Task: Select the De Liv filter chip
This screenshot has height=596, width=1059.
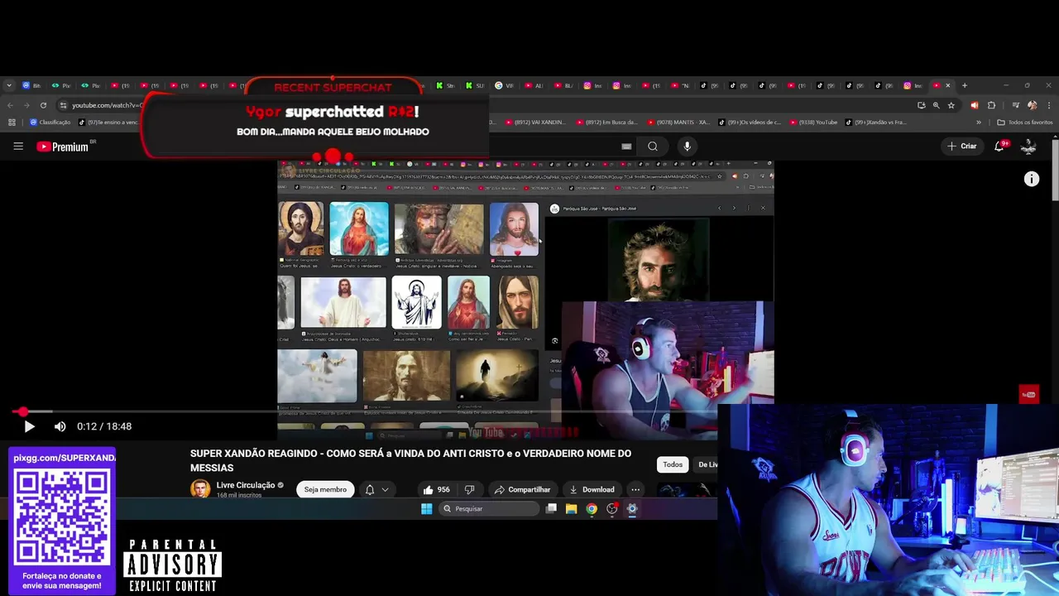Action: click(x=707, y=464)
